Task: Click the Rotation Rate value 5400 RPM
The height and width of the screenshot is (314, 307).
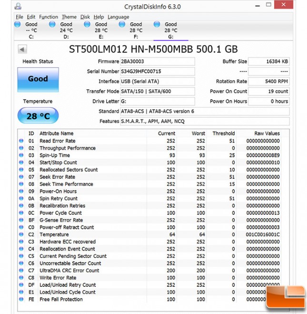Action: (269, 81)
